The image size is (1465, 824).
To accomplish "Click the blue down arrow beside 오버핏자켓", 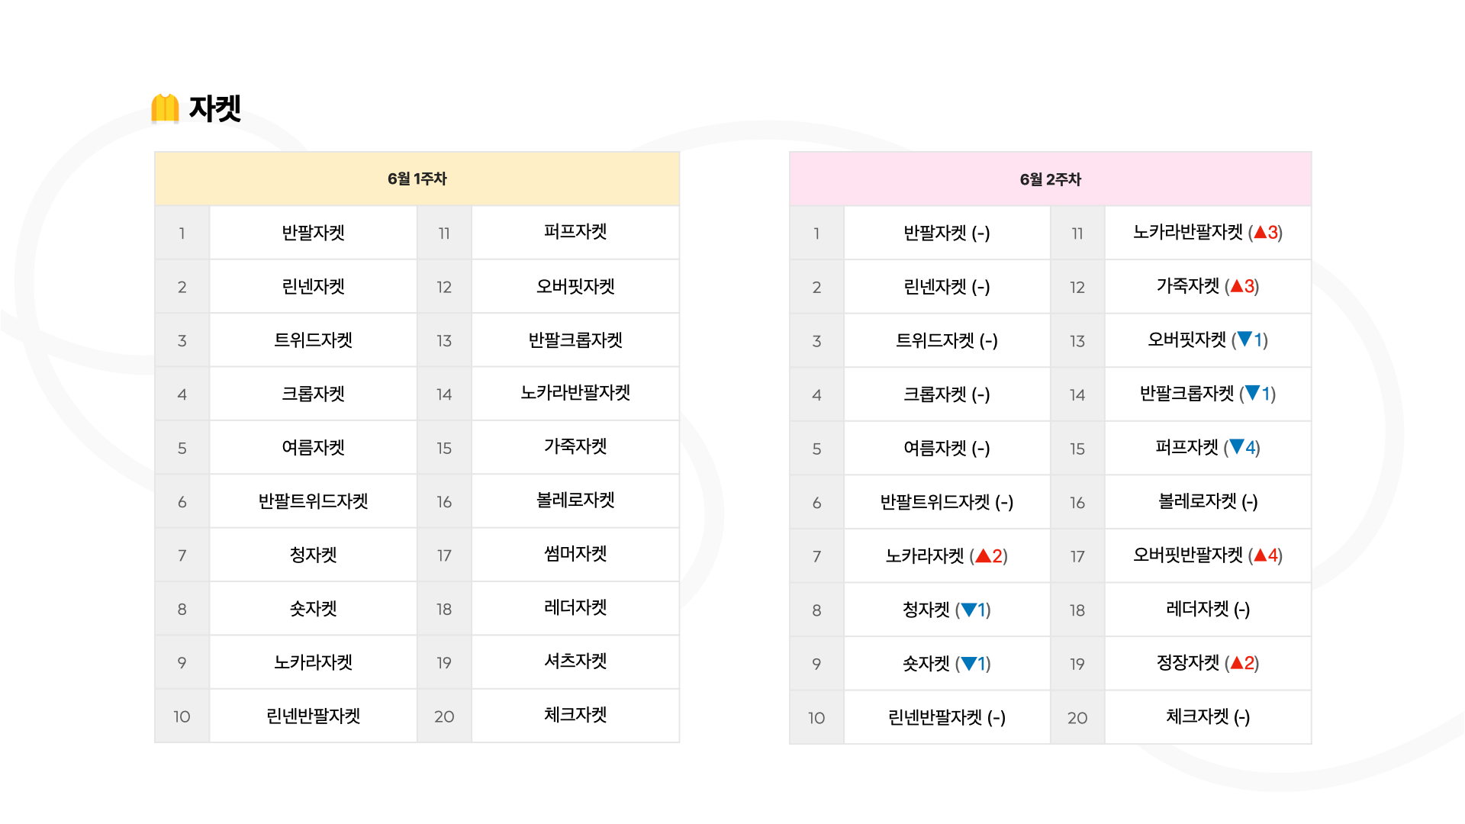I will [x=1244, y=339].
